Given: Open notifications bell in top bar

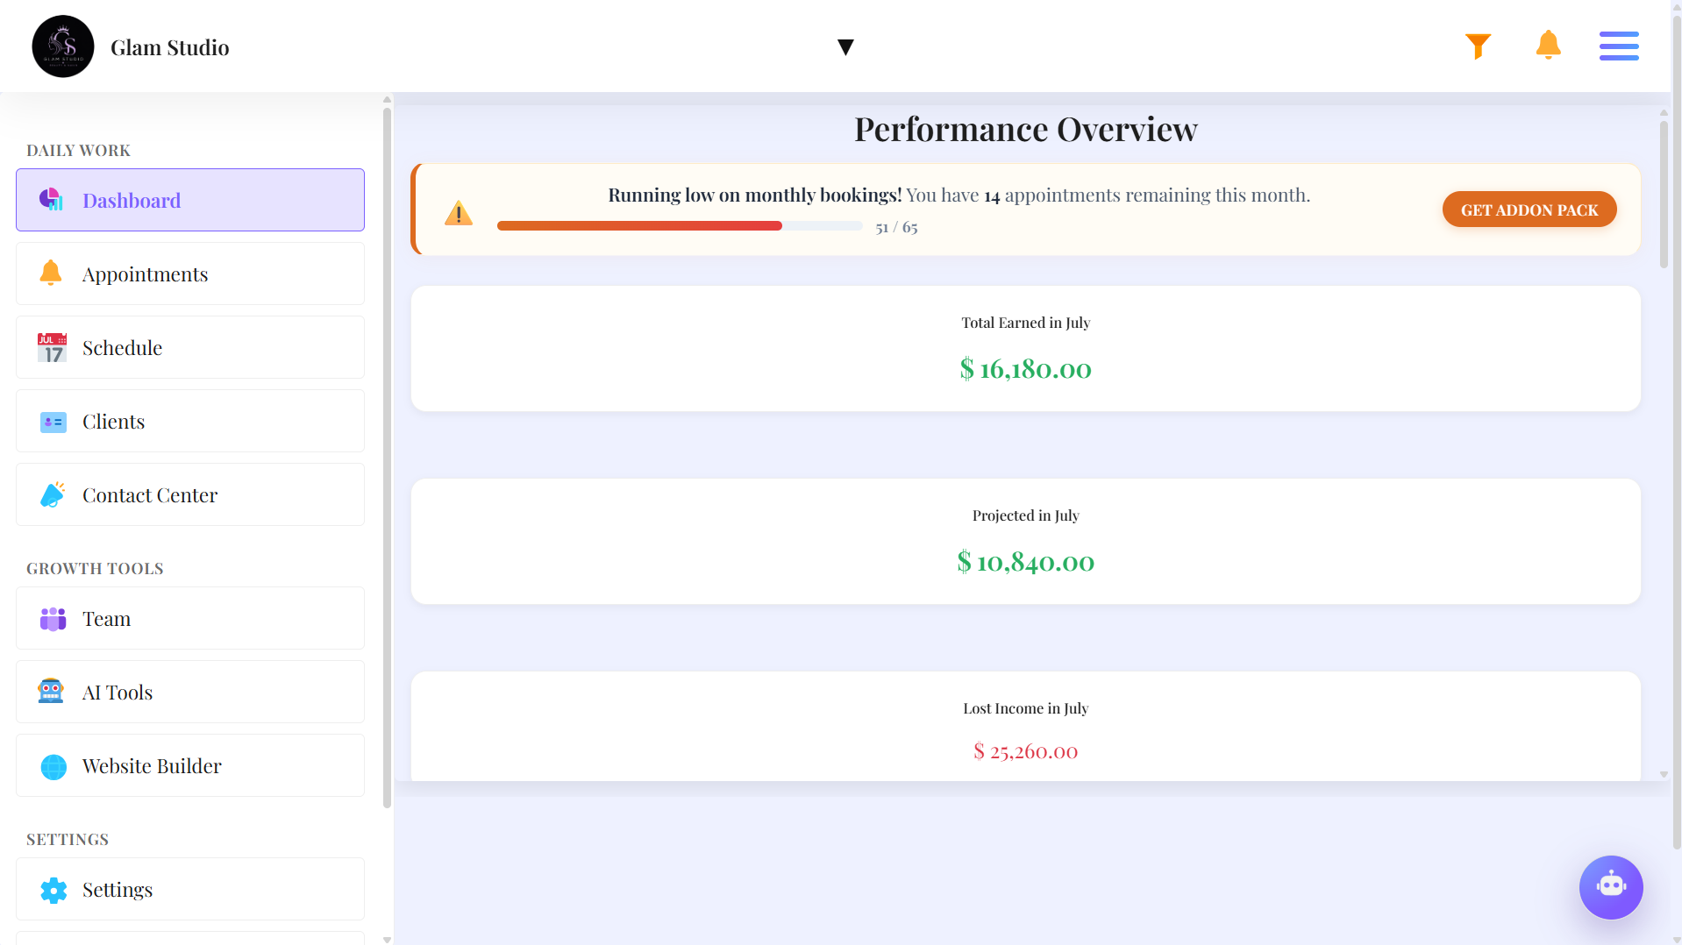Looking at the screenshot, I should point(1548,45).
